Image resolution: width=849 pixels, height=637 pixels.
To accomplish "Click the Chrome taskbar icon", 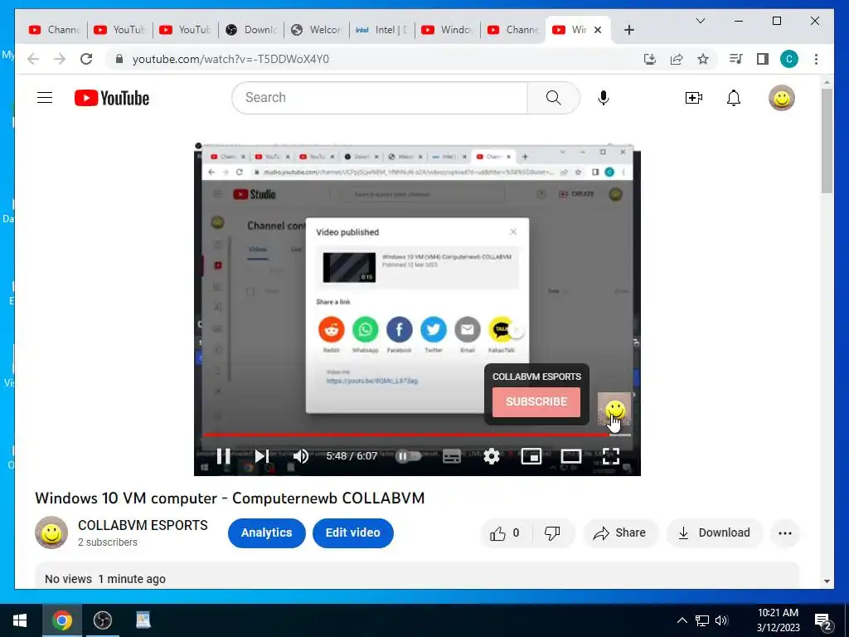I will (61, 620).
